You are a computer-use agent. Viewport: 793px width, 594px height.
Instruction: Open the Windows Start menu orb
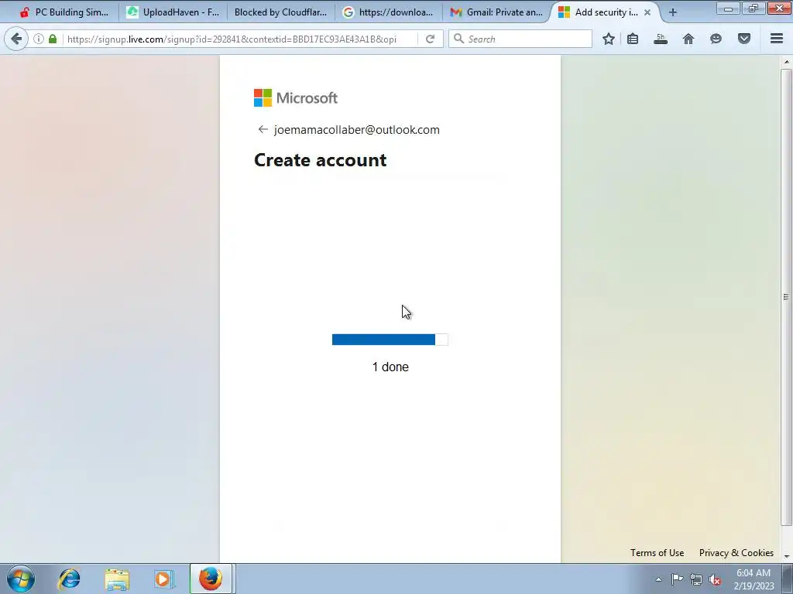click(21, 579)
